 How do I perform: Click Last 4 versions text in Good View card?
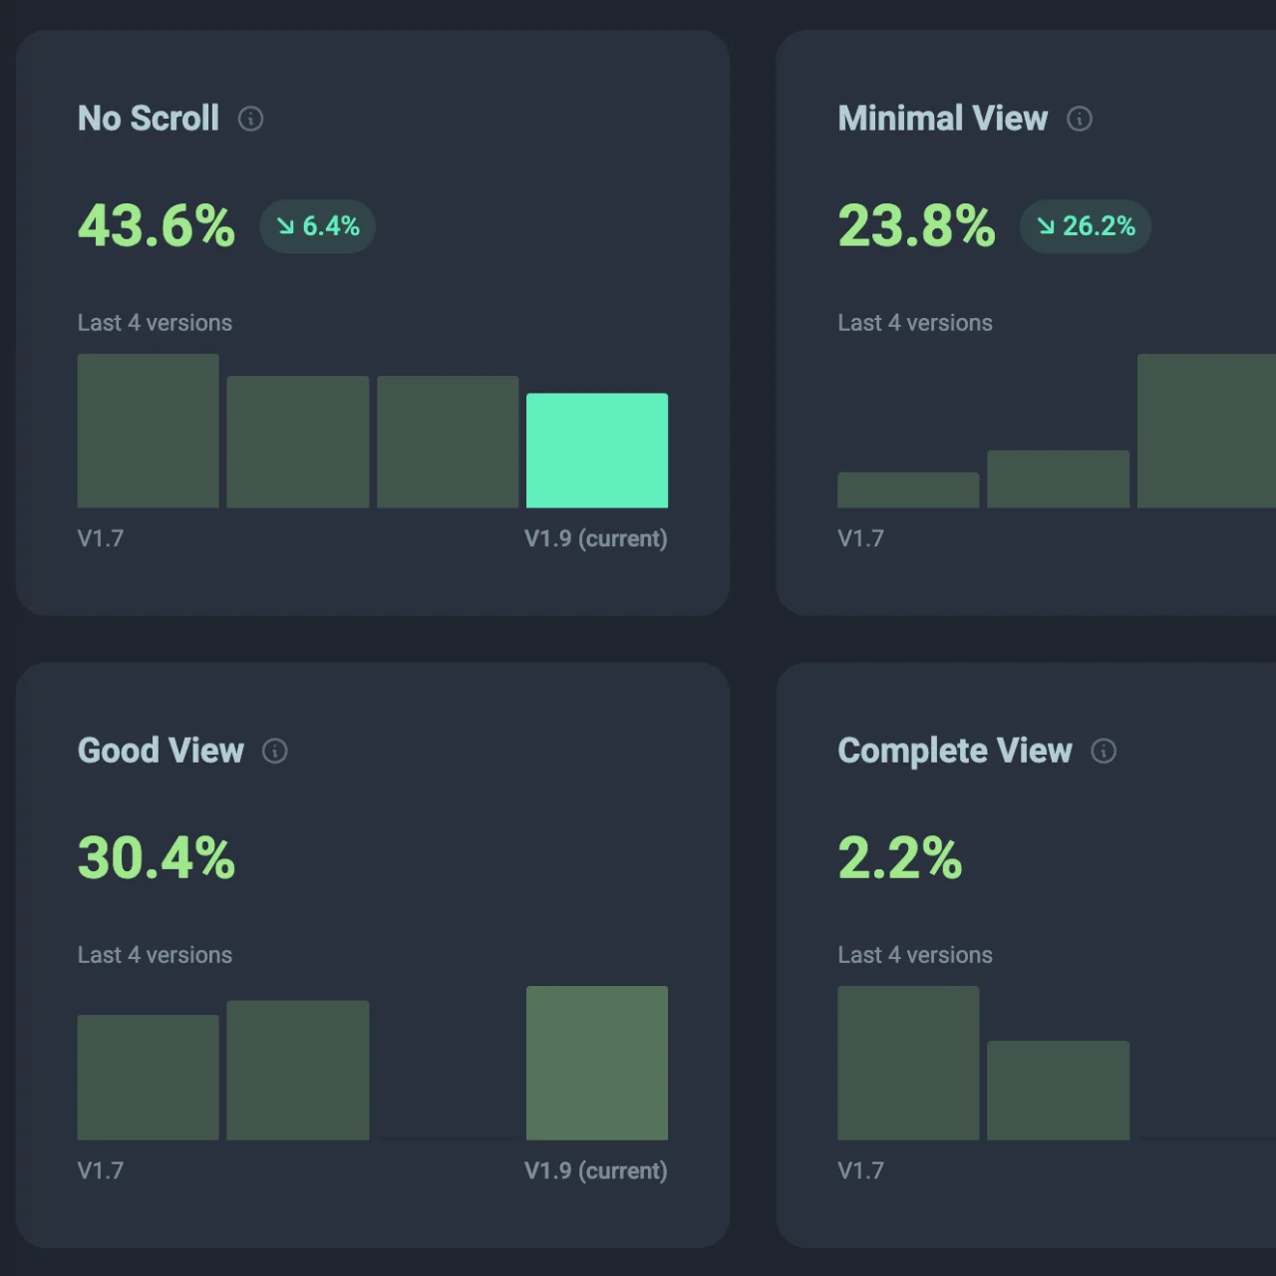pyautogui.click(x=155, y=955)
